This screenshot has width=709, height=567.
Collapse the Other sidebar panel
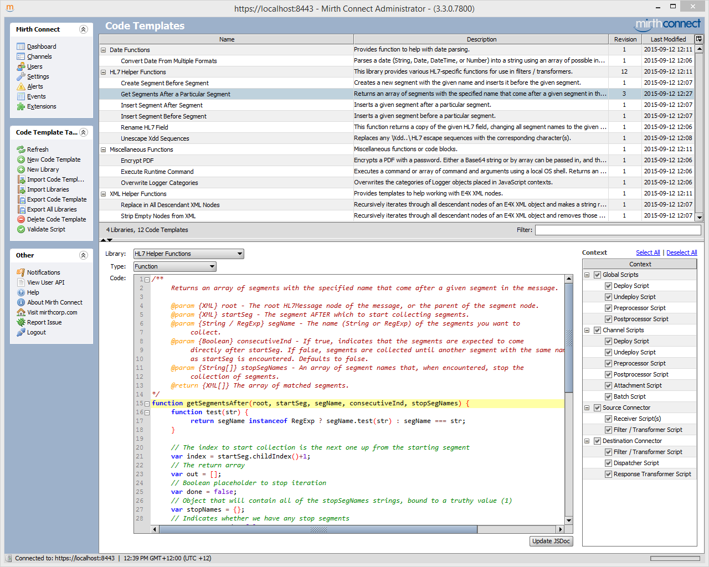(x=84, y=255)
